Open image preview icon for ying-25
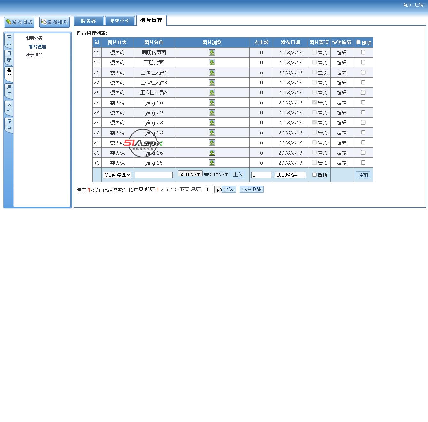428x422 pixels. click(x=212, y=163)
